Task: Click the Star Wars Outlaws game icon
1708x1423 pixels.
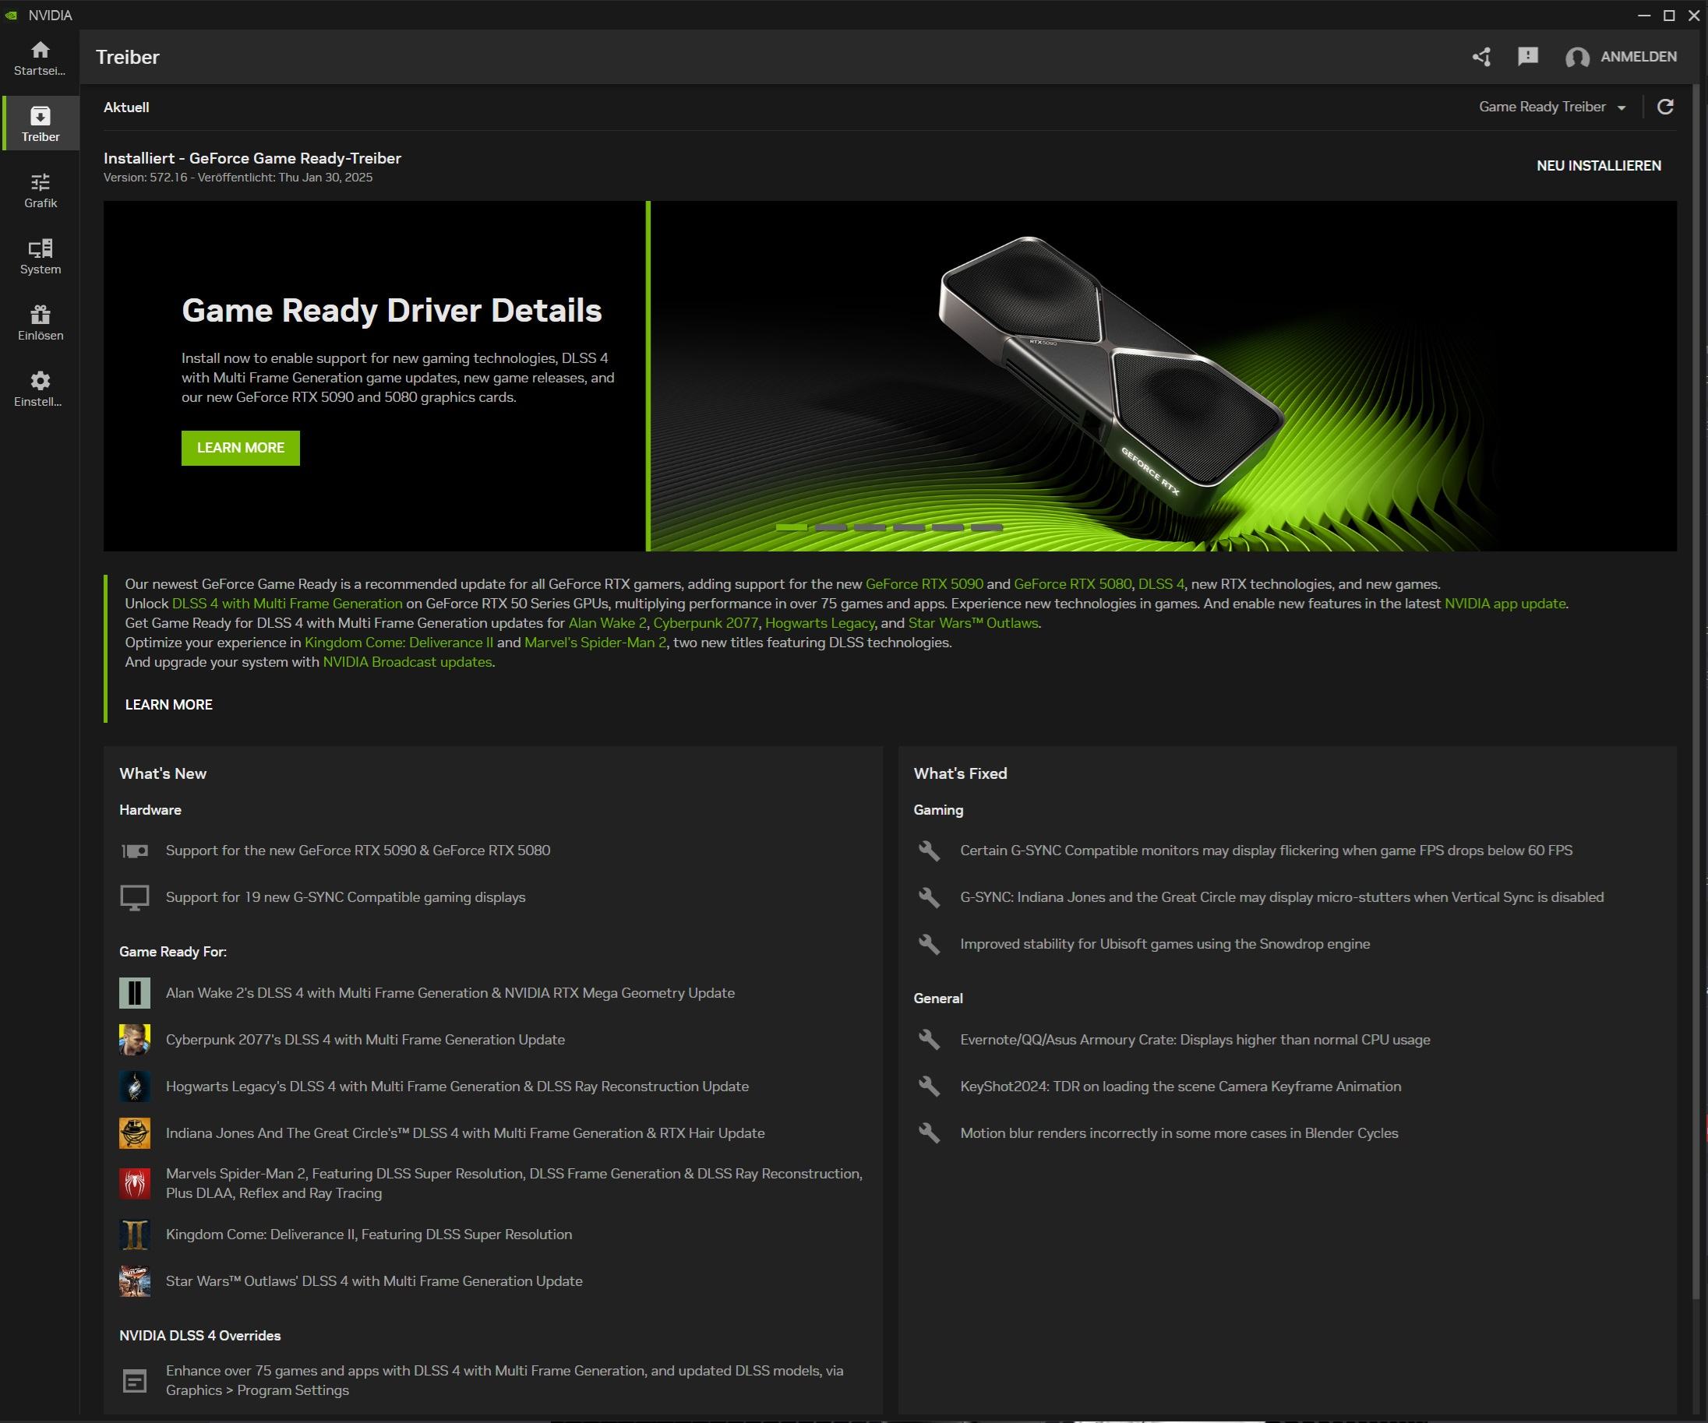Action: coord(134,1280)
